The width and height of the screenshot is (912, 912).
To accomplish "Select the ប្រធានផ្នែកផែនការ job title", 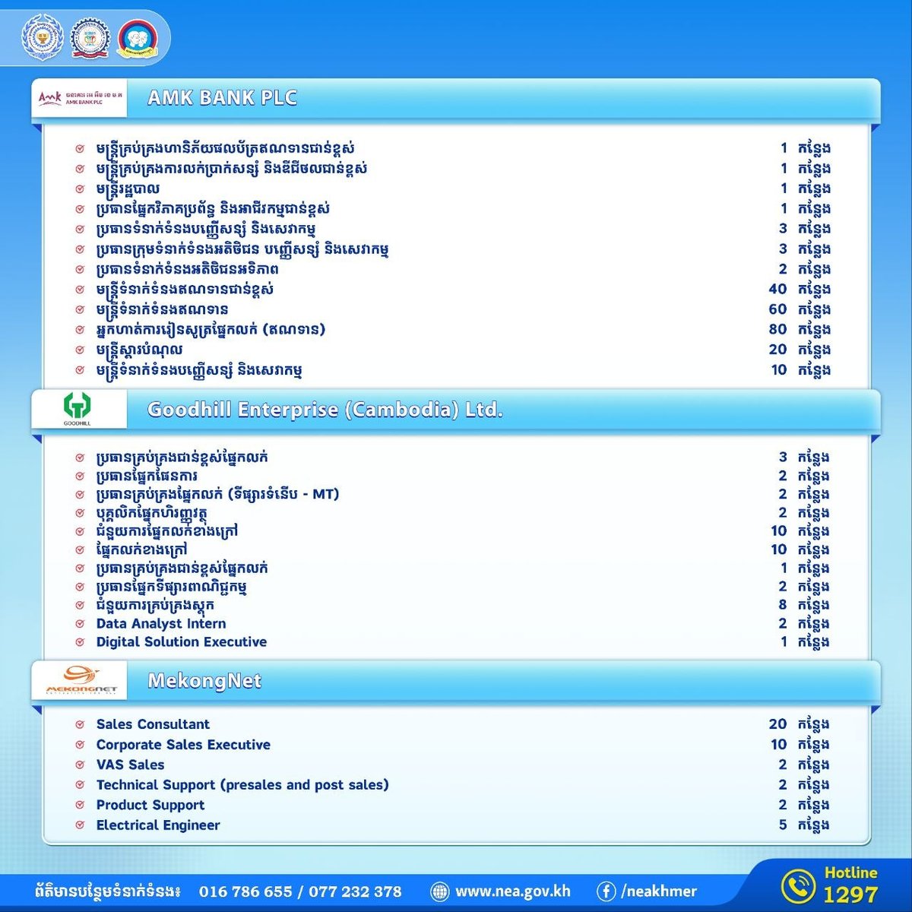I will click(x=147, y=477).
